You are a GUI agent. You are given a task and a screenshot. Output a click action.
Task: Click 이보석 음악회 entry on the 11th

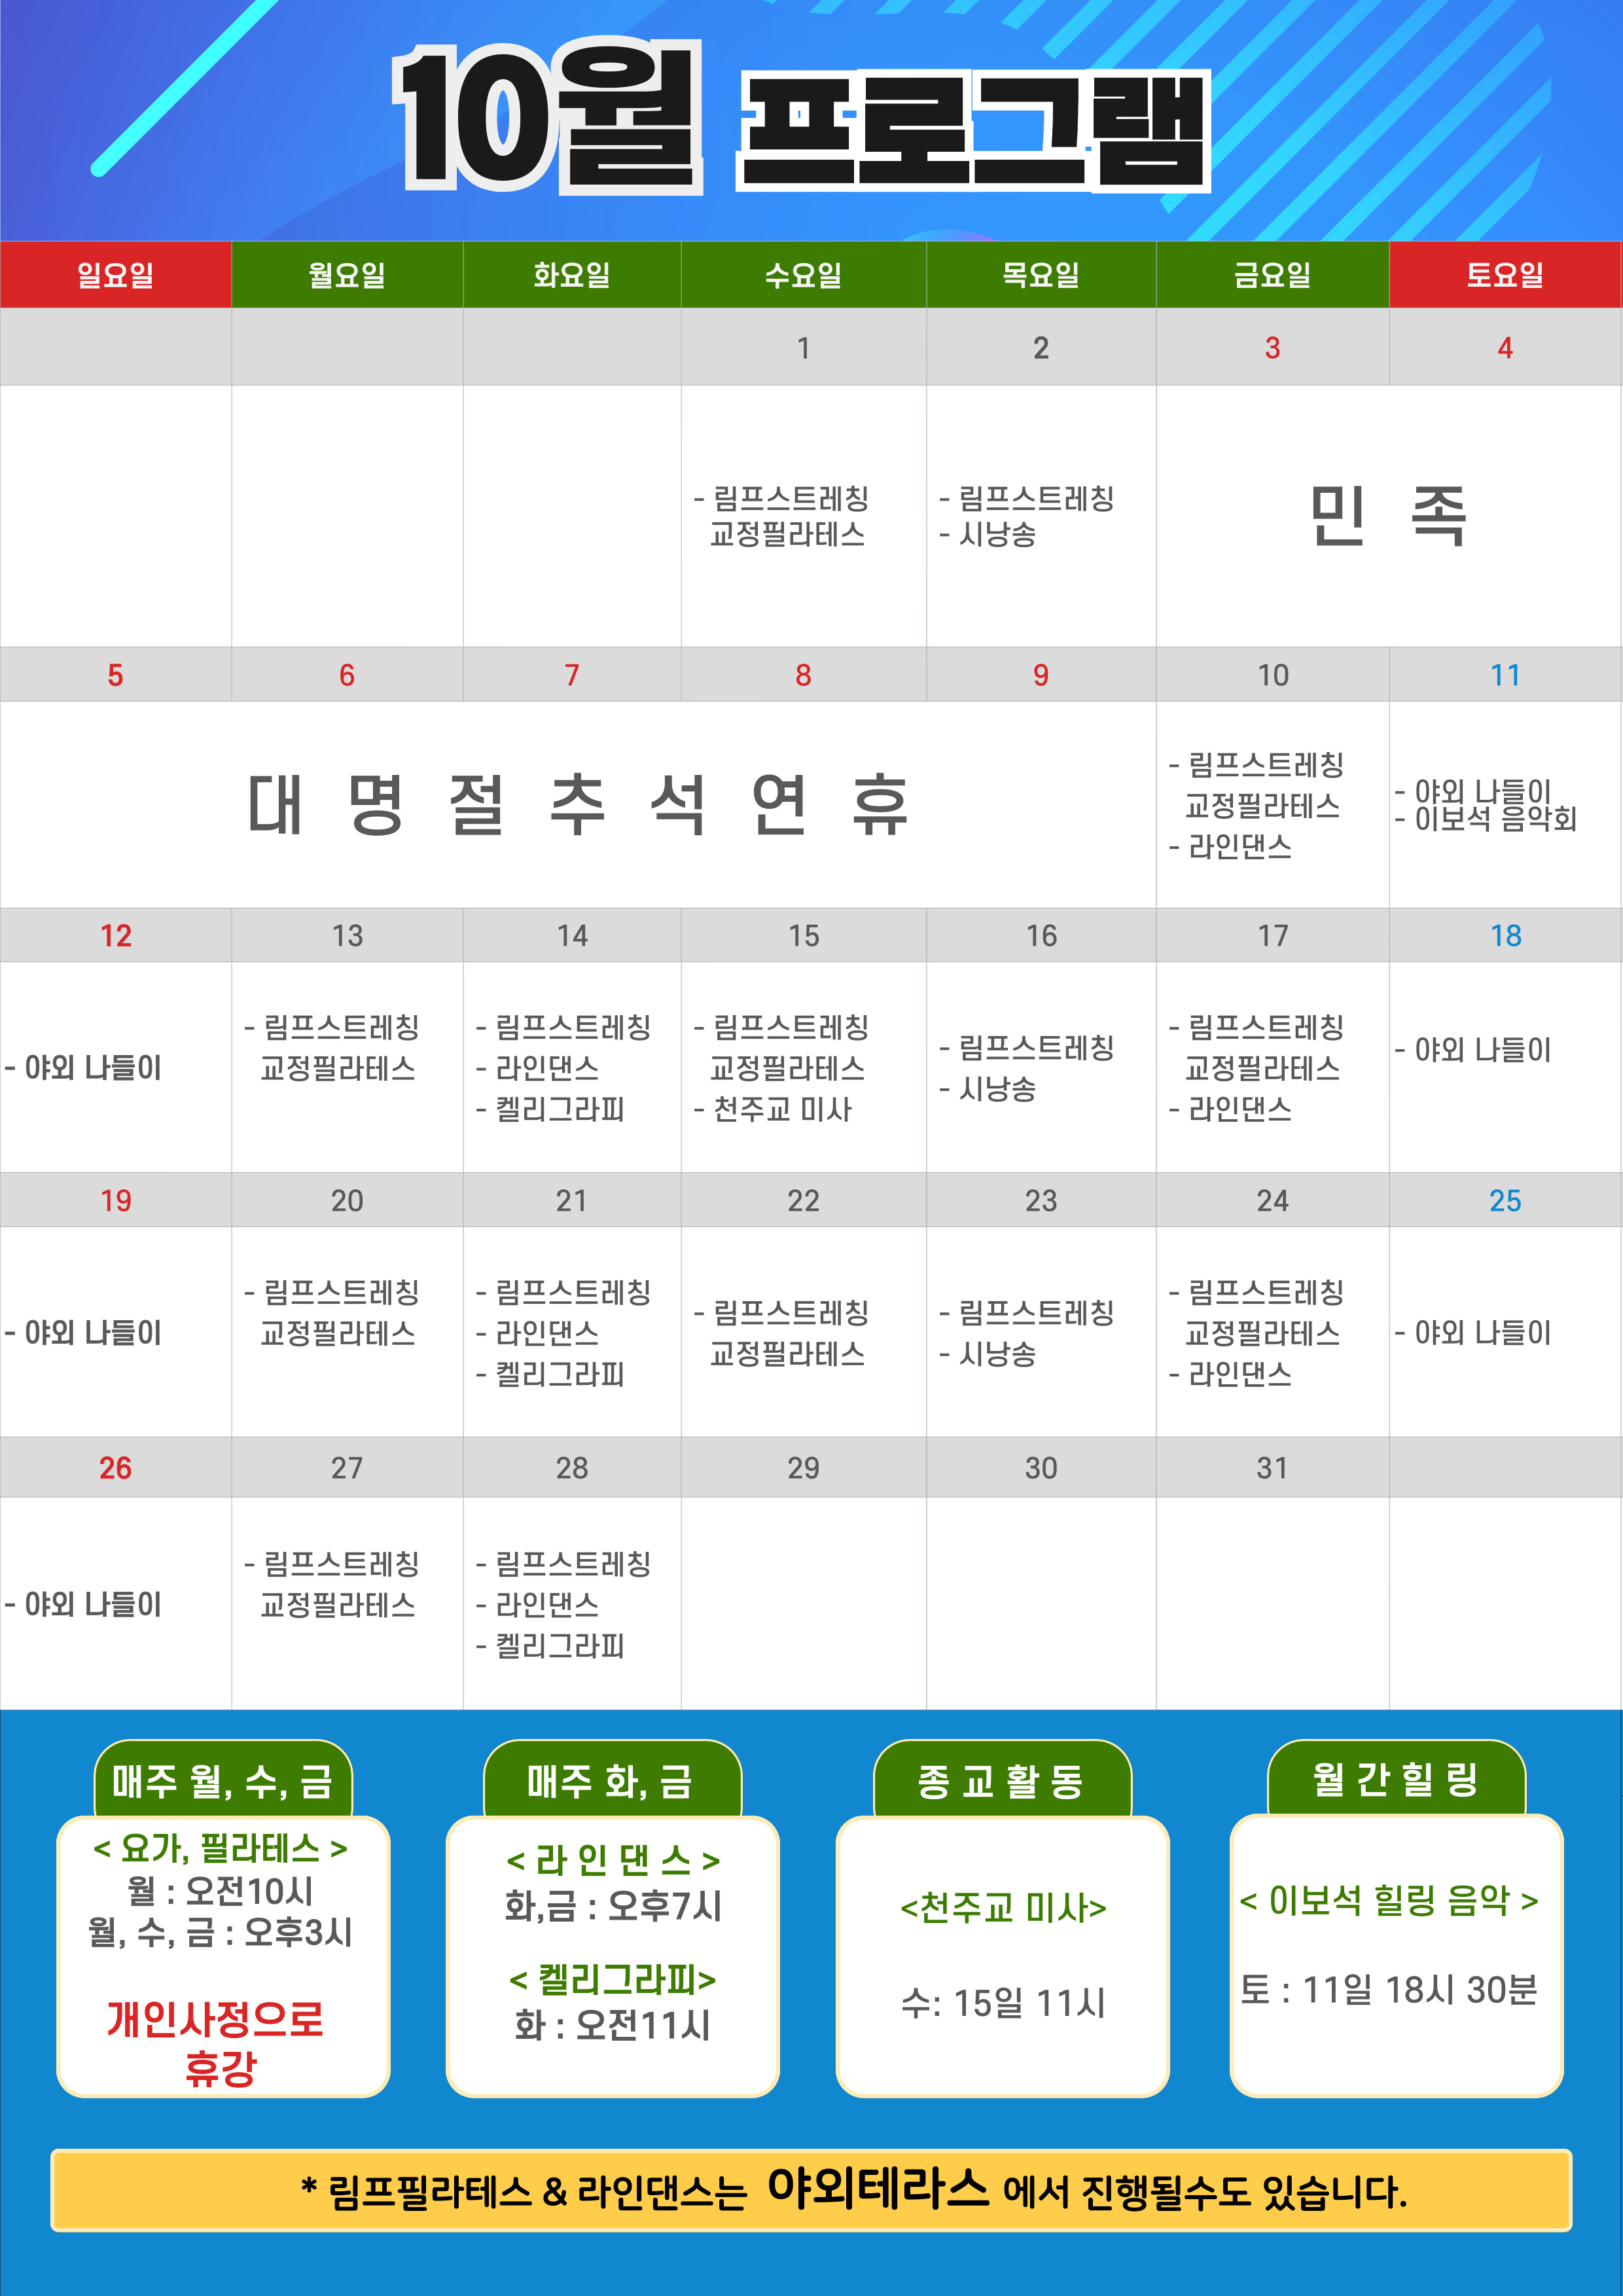pyautogui.click(x=1495, y=820)
